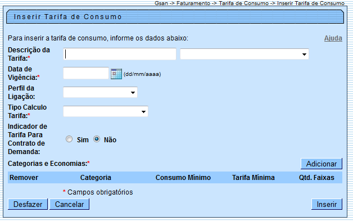Open the Tipo Calculo Tarifa dropdown
Viewport: 353px width, 221px height.
(x=106, y=111)
